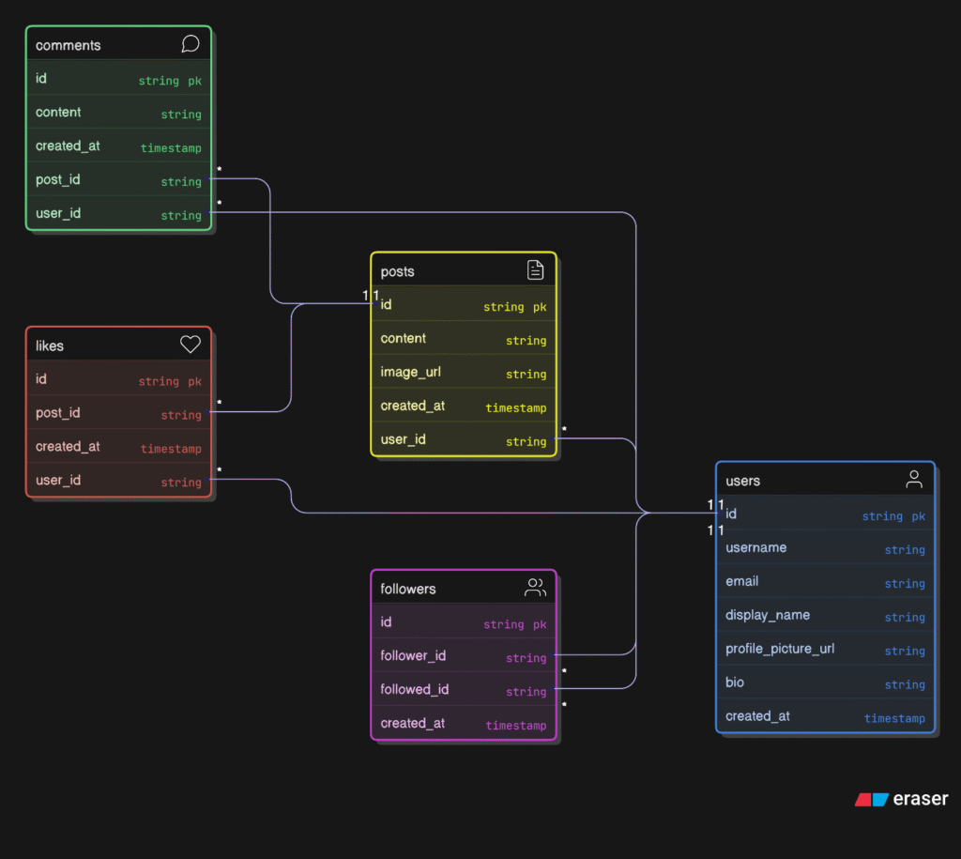961x859 pixels.
Task: Click the users table person icon
Action: coord(914,480)
